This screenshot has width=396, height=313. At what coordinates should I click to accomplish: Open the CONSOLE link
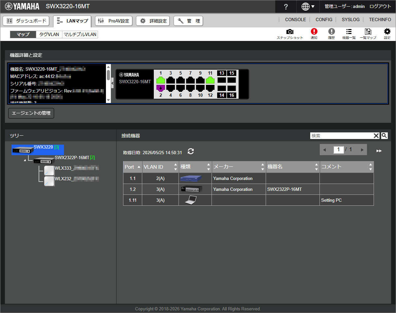point(295,20)
